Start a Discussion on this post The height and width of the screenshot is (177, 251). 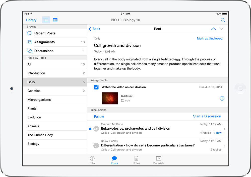click(207, 116)
